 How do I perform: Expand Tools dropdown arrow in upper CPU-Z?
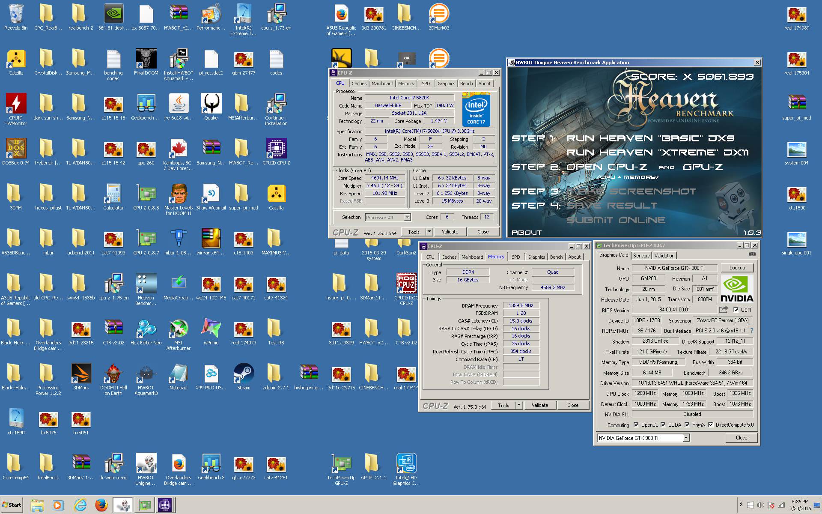[x=429, y=232]
